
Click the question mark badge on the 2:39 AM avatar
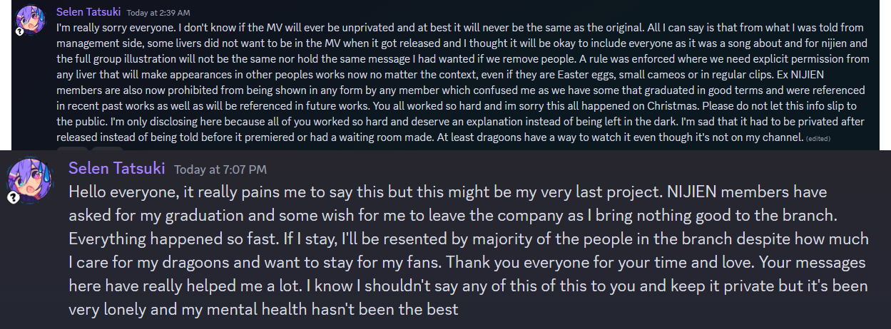[20, 31]
